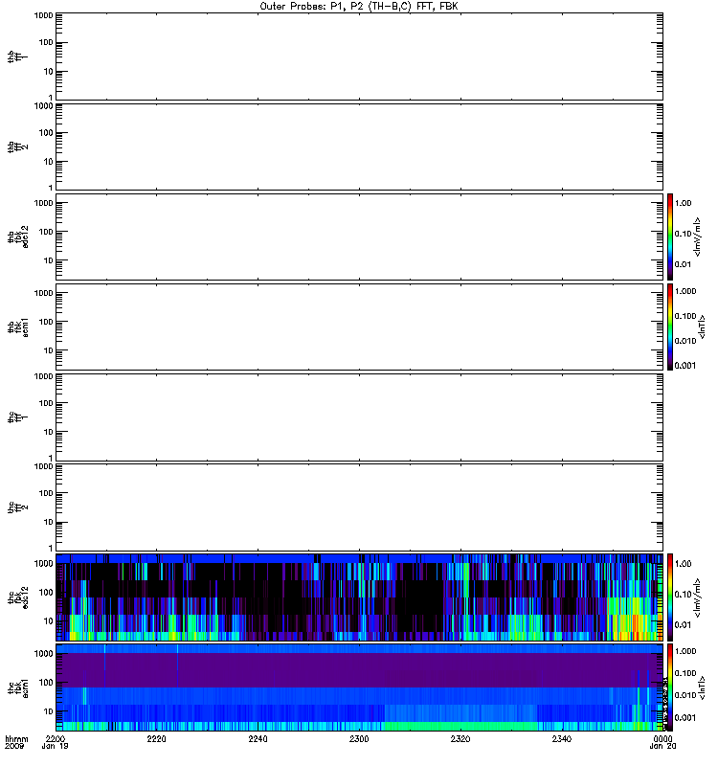718x766 pixels.
Task: Click the 'hhmm' axis units label
Action: point(16,738)
